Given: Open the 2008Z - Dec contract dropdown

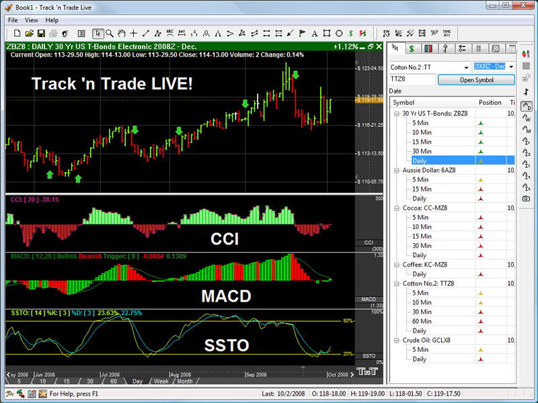Looking at the screenshot, I should pos(511,66).
